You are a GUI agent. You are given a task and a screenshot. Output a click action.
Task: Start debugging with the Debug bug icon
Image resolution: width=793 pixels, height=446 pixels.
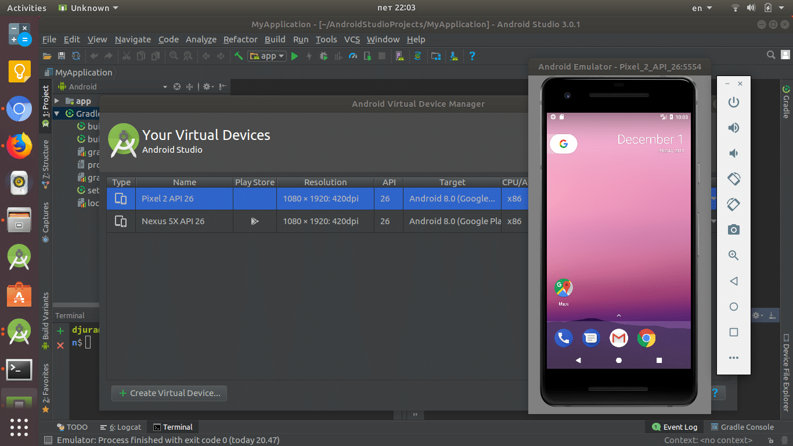pyautogui.click(x=323, y=56)
